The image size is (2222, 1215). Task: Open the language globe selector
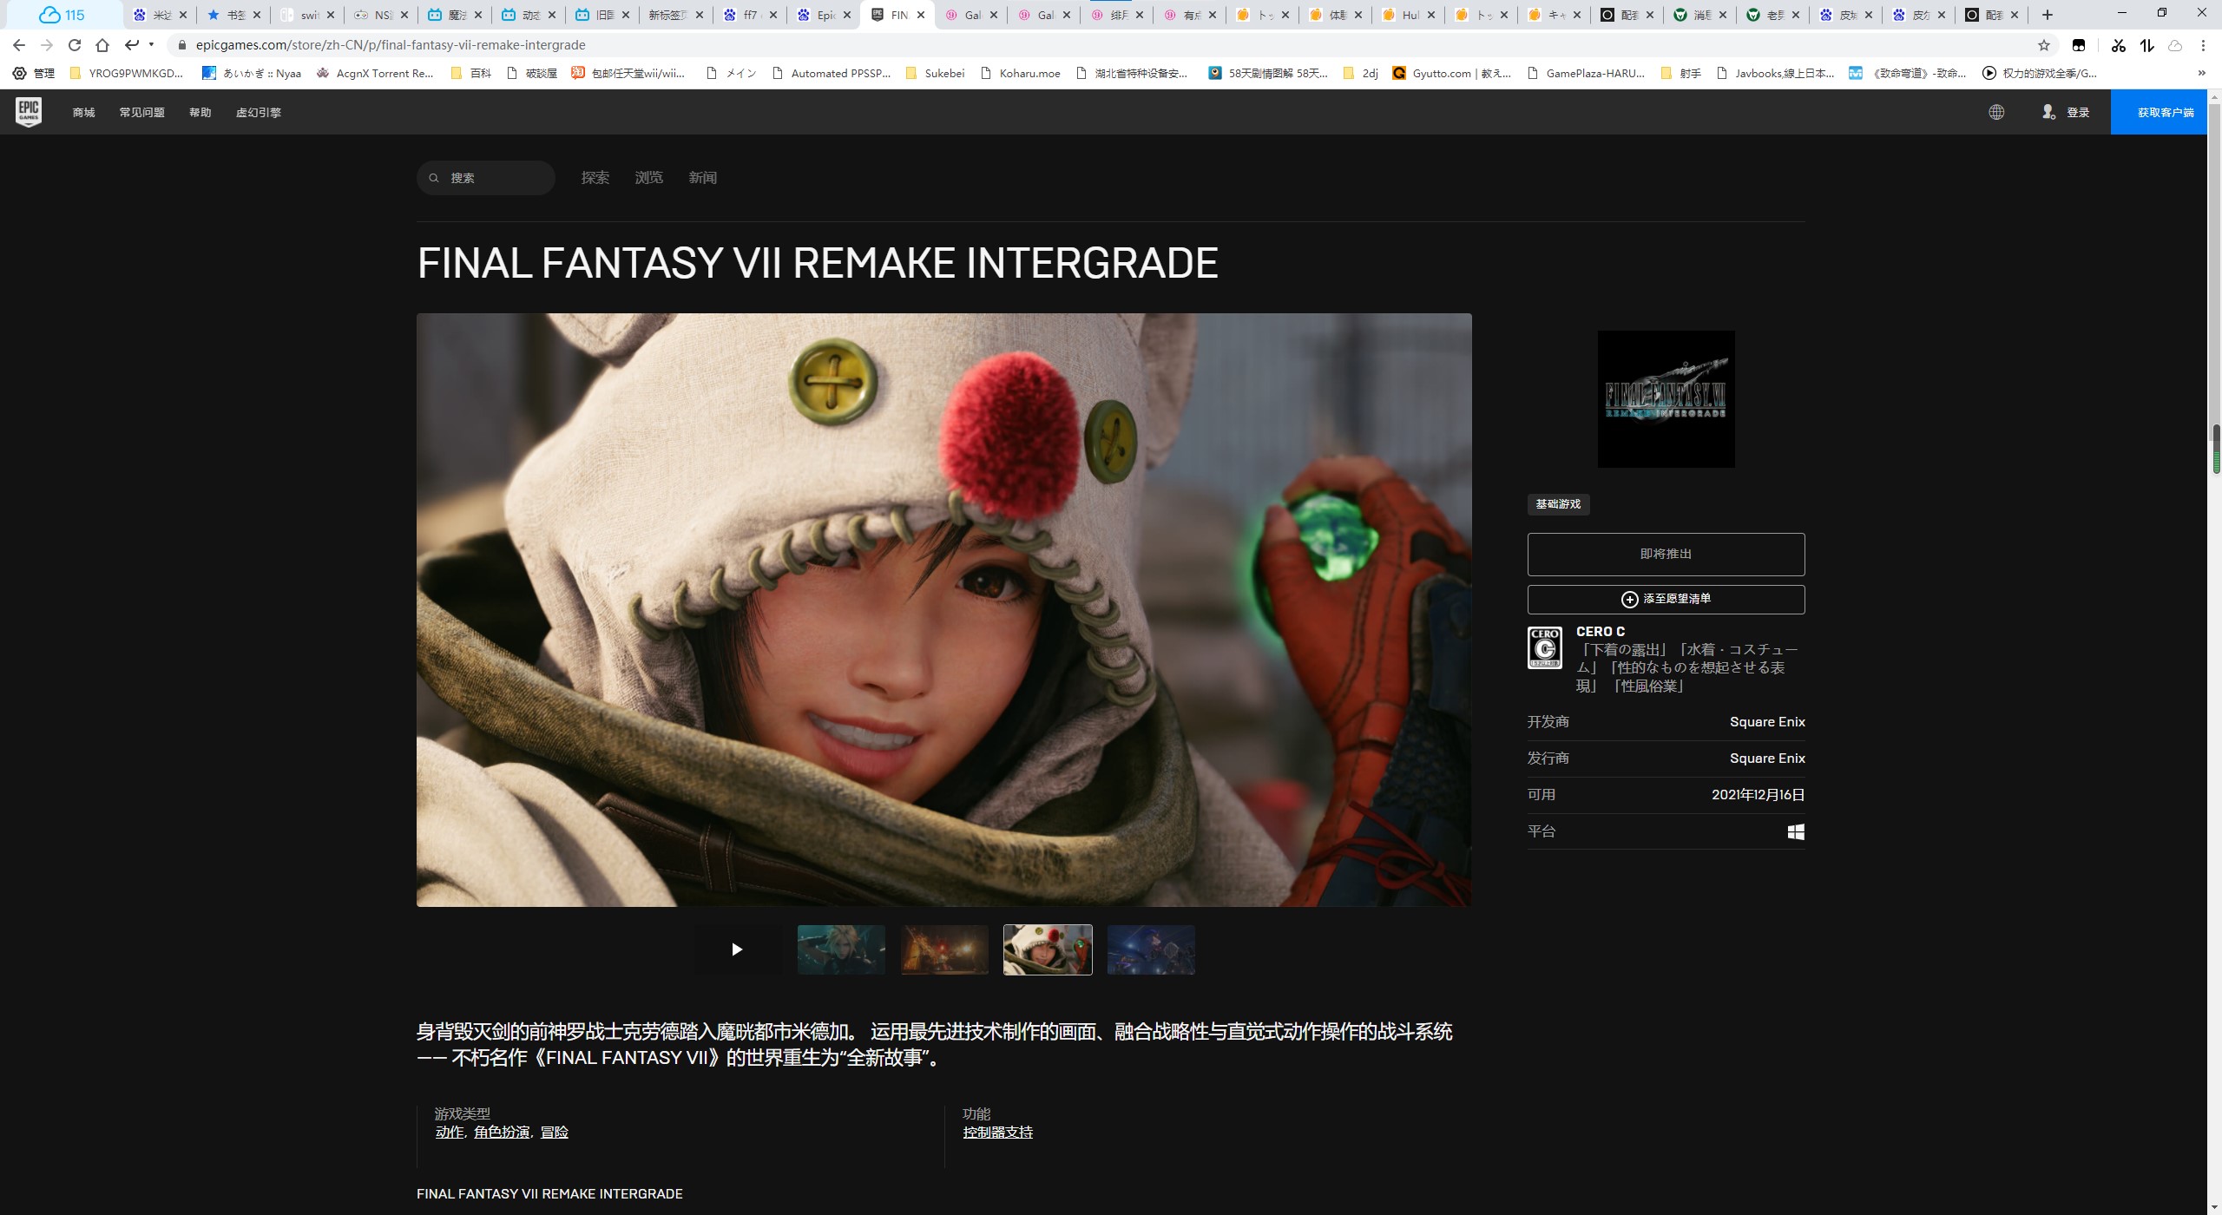[x=1996, y=112]
